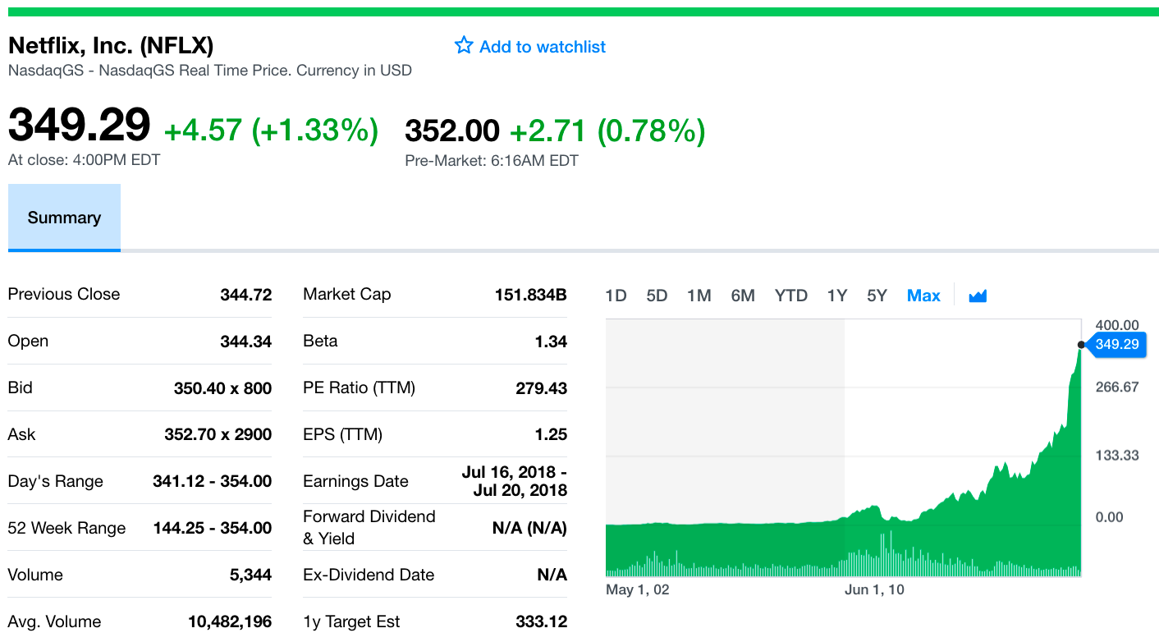The image size is (1159, 642).
Task: Click the 352.00 pre-market price
Action: (452, 131)
